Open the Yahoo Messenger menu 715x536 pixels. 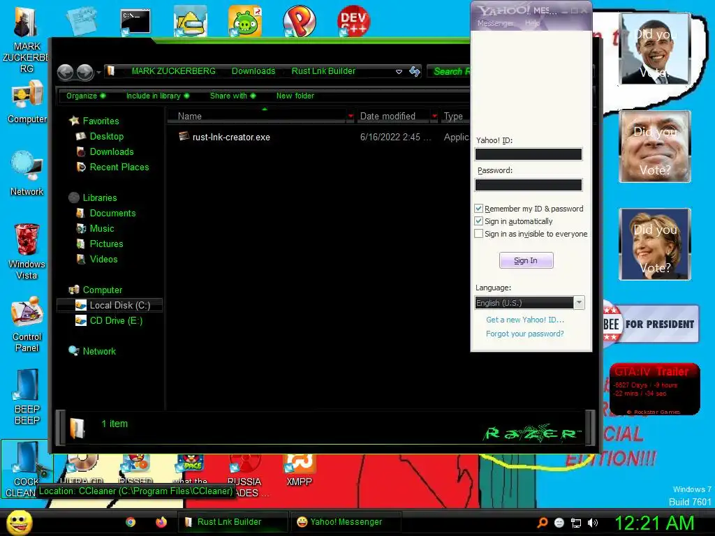click(x=495, y=23)
